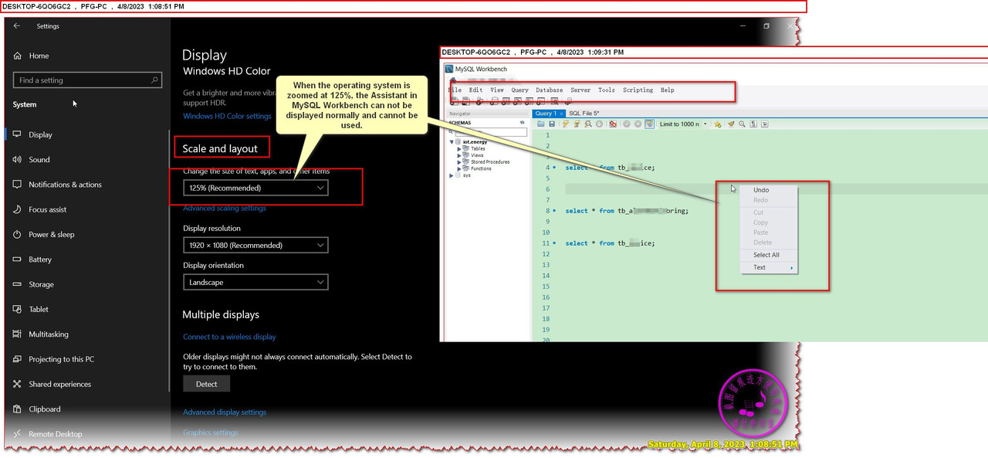
Task: Open Clipboard settings in sidebar
Action: point(44,409)
